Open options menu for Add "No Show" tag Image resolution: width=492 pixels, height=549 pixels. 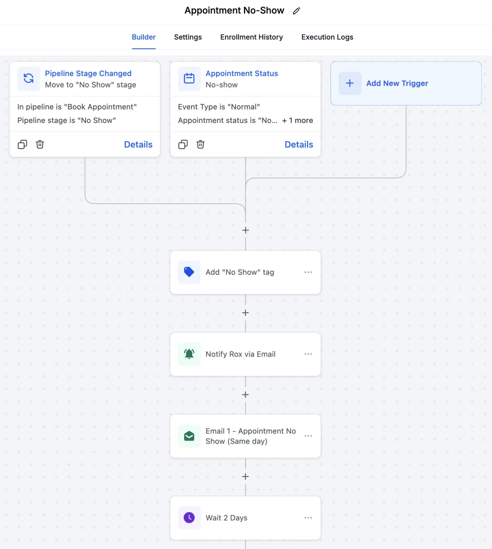(x=308, y=272)
